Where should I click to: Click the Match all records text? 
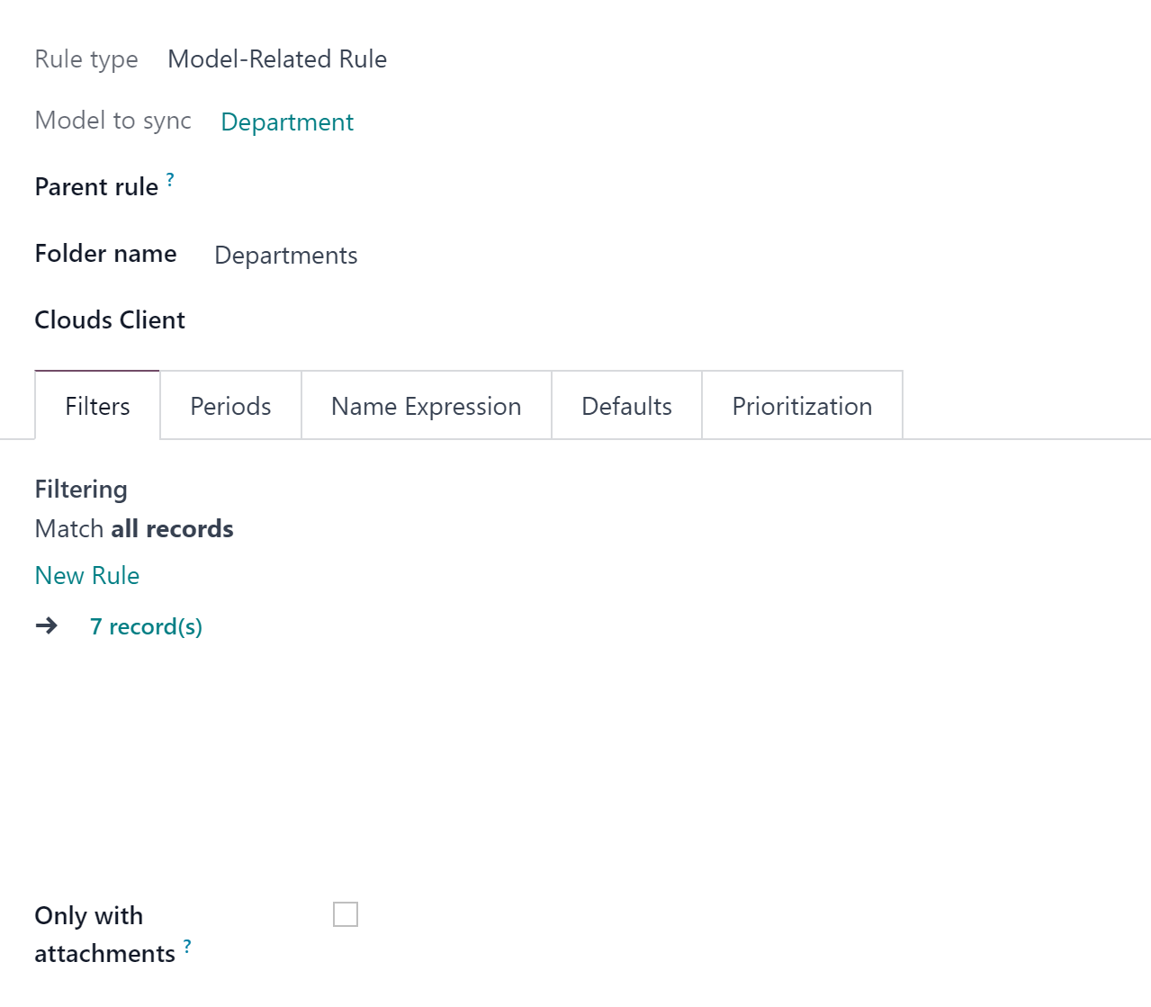point(134,528)
